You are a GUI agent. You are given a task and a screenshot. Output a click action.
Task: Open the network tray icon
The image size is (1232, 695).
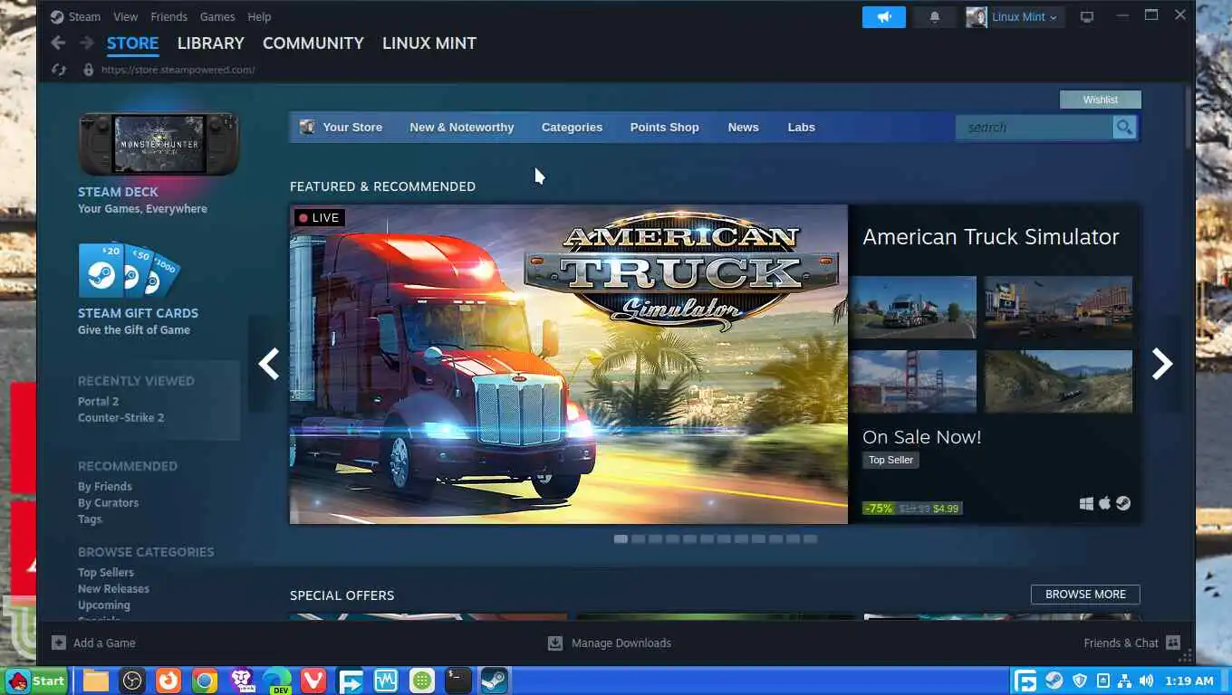pos(1124,681)
